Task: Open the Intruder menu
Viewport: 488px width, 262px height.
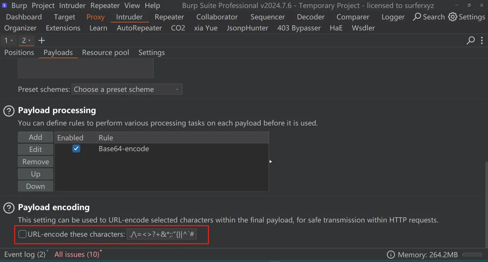Action: pyautogui.click(x=72, y=6)
